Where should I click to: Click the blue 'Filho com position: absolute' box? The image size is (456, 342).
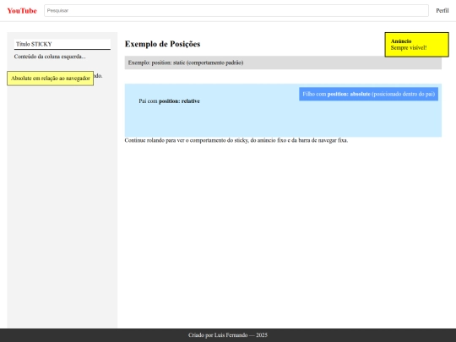(368, 94)
